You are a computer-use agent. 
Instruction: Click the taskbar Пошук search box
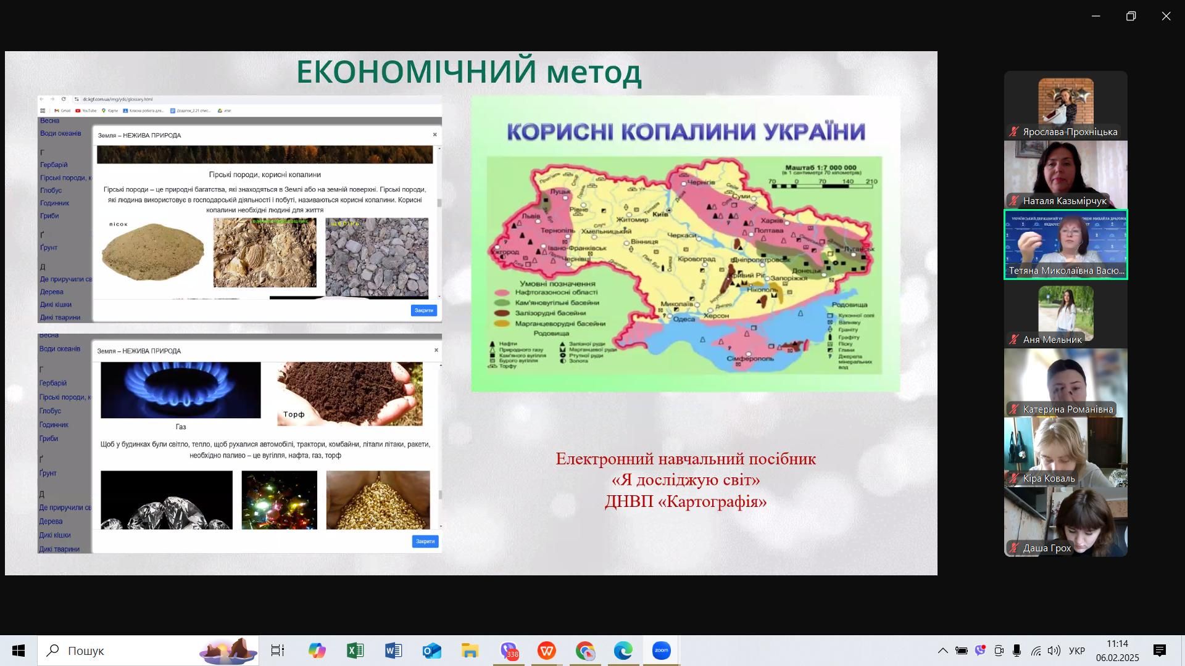(x=148, y=651)
